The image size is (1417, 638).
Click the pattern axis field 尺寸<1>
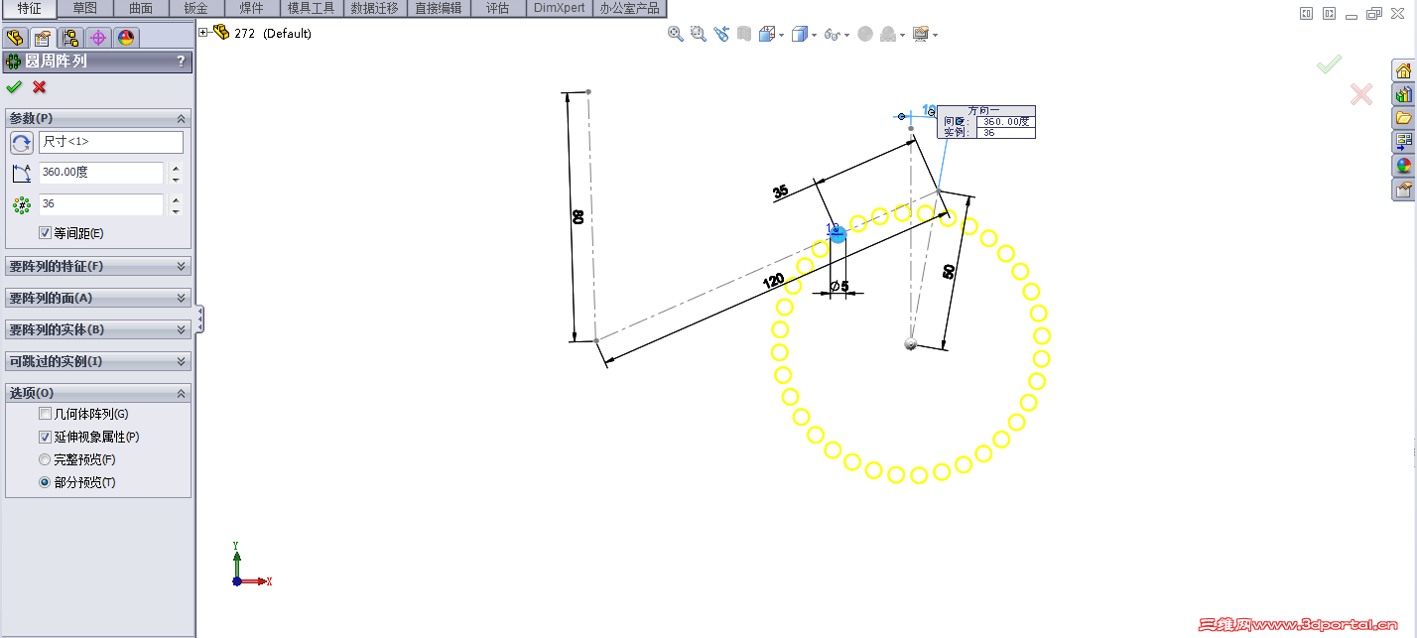pyautogui.click(x=111, y=142)
